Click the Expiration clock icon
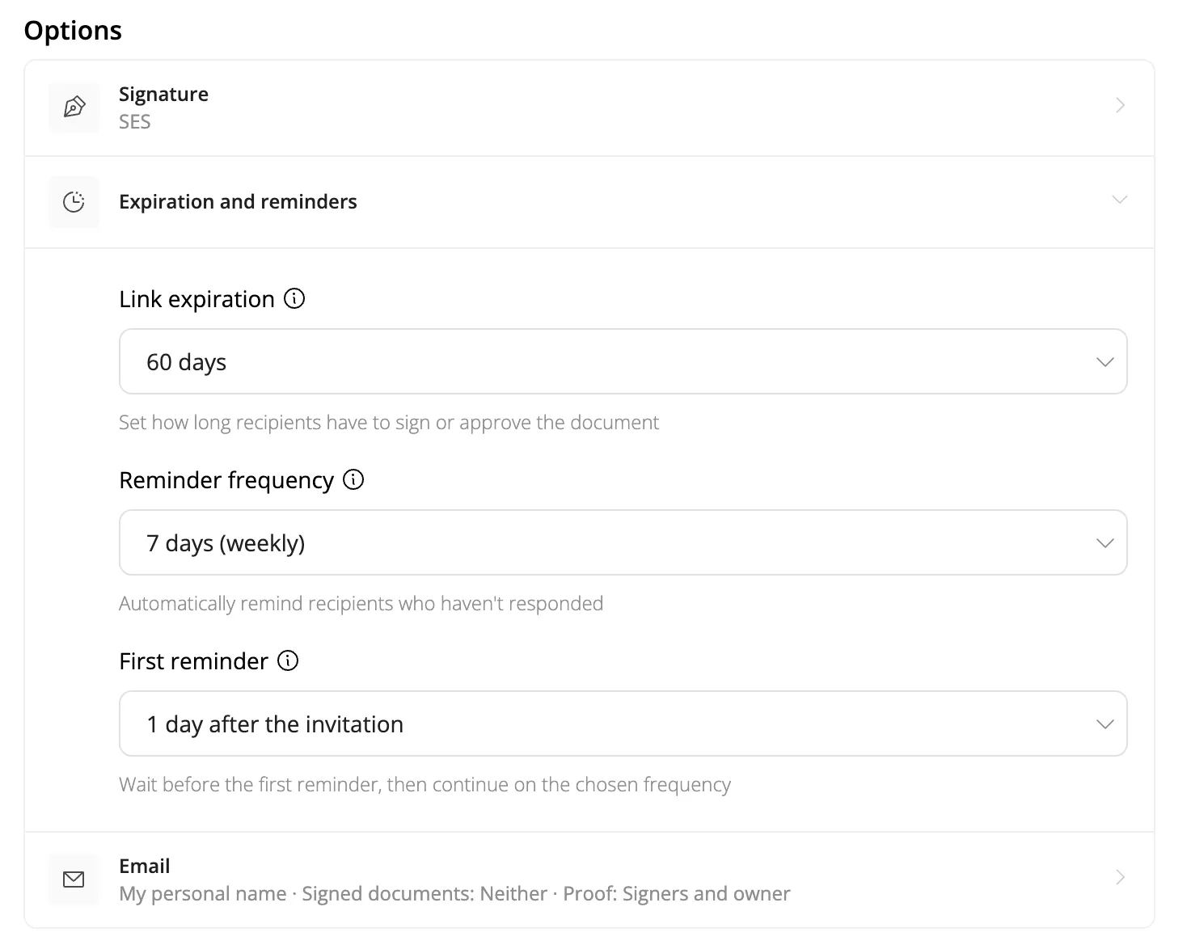Image resolution: width=1187 pixels, height=949 pixels. point(74,202)
